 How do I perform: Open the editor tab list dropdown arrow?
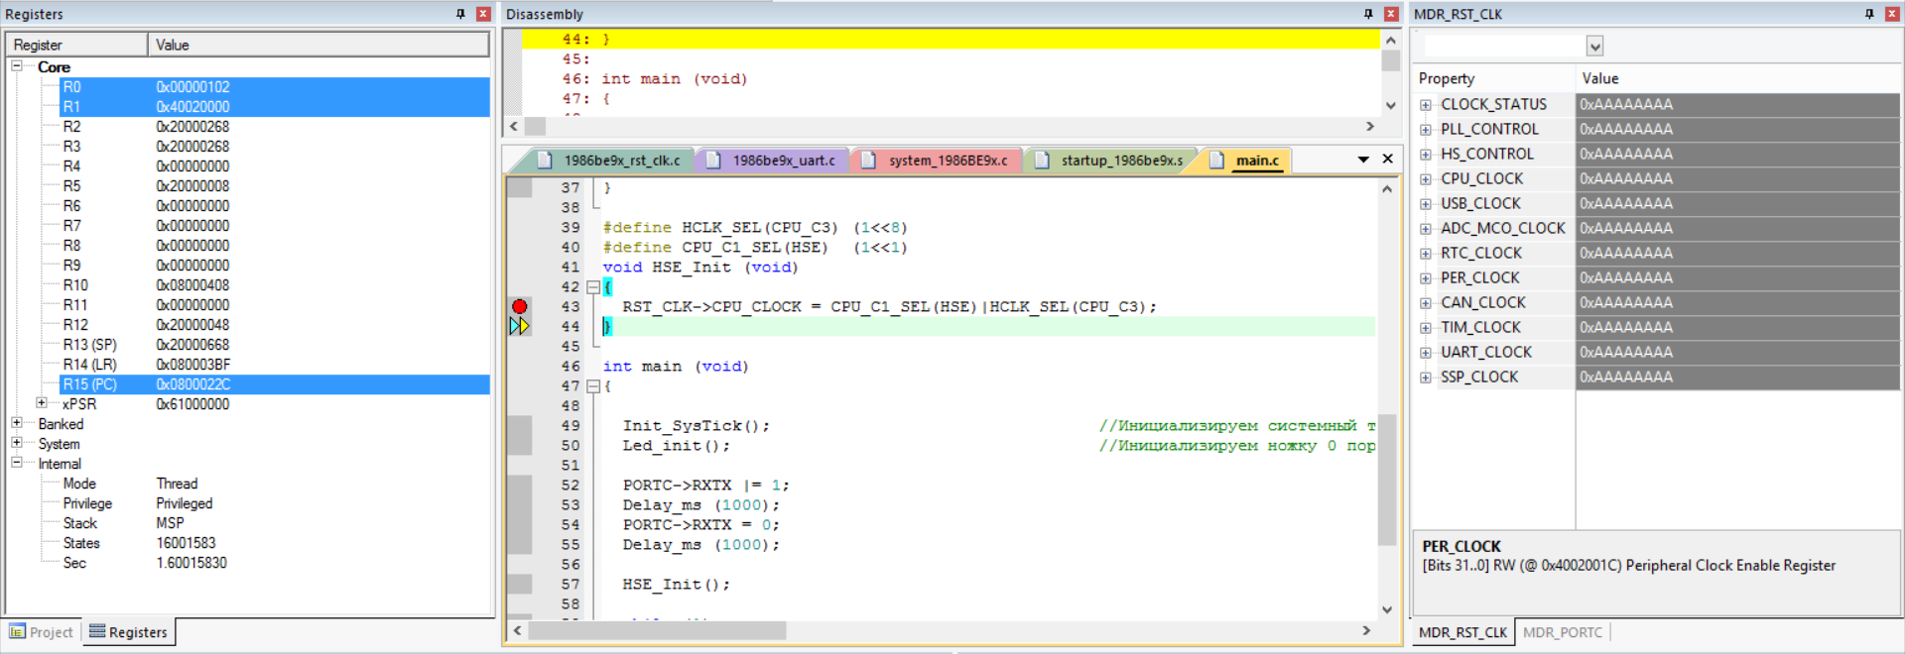pos(1363,160)
